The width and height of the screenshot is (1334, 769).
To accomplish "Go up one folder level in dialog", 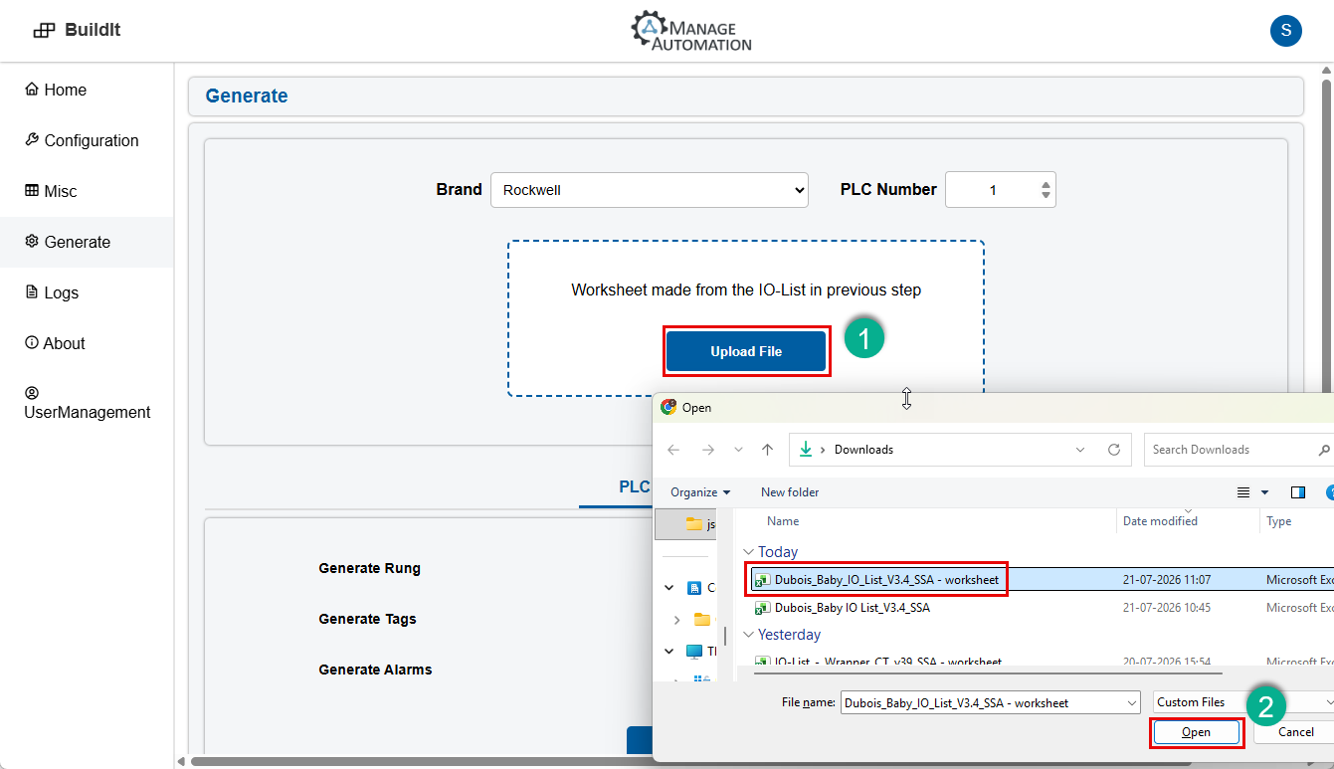I will (767, 450).
